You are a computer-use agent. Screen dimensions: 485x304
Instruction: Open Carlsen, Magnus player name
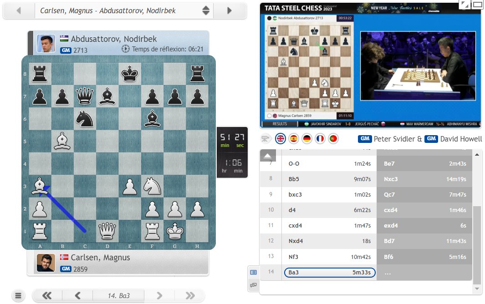click(x=101, y=258)
